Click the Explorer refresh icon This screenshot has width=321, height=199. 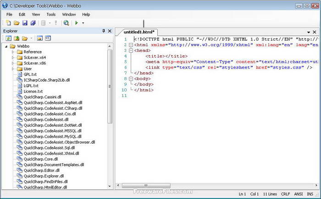(x=9, y=38)
